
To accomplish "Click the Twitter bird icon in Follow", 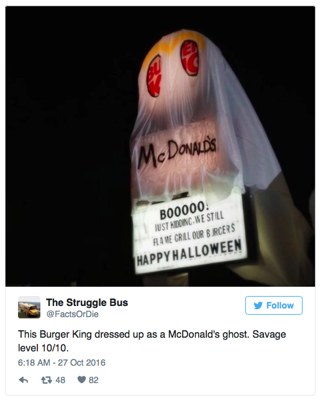I will click(258, 305).
